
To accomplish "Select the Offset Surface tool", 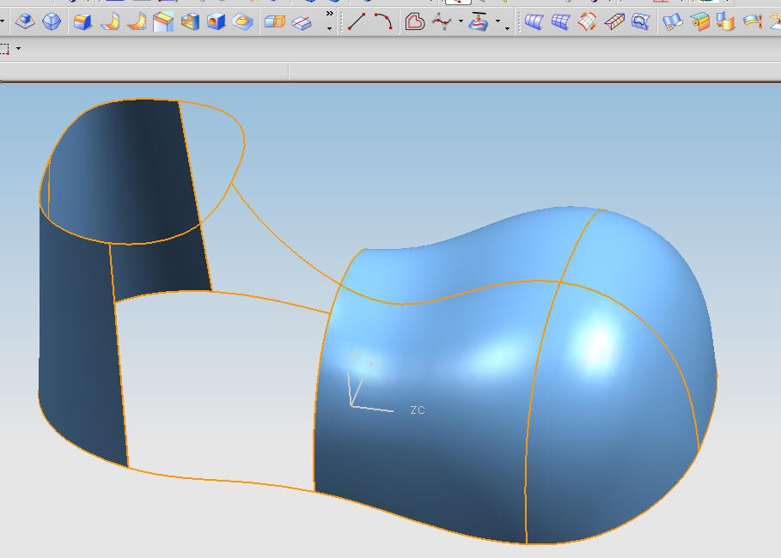I will click(x=726, y=22).
